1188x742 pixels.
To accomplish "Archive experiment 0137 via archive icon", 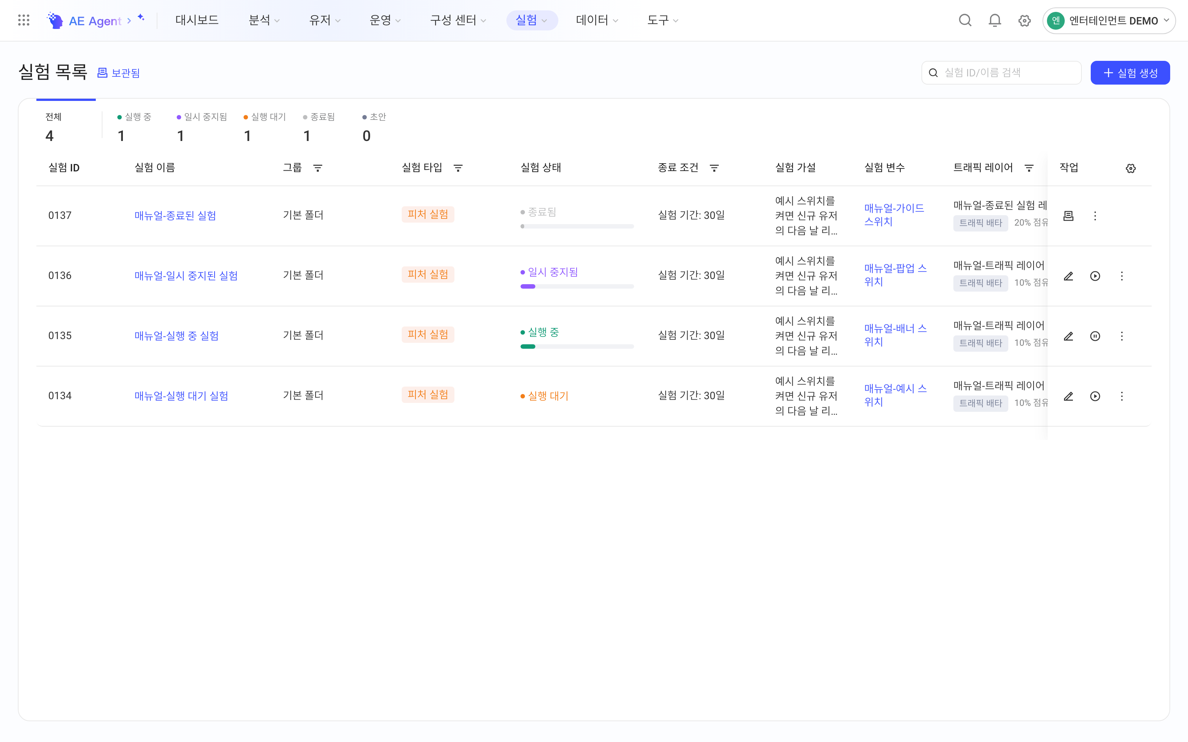I will [1068, 216].
